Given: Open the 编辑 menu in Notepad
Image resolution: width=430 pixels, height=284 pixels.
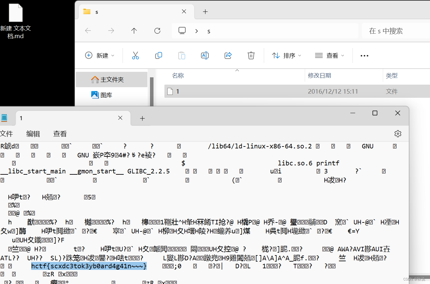Looking at the screenshot, I should pyautogui.click(x=33, y=134).
